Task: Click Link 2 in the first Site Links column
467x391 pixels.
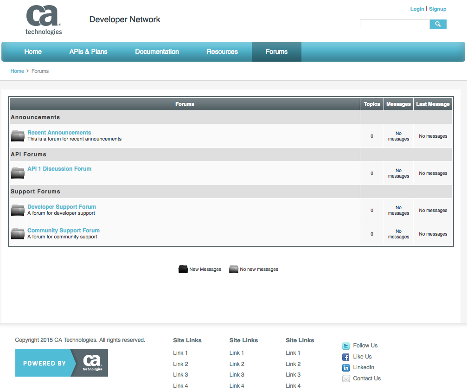Action: point(180,364)
